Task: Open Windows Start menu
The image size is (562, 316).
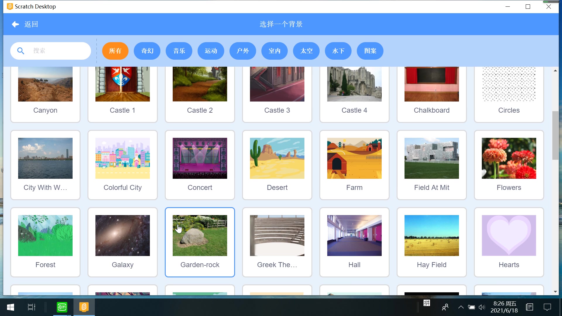Action: pos(11,307)
